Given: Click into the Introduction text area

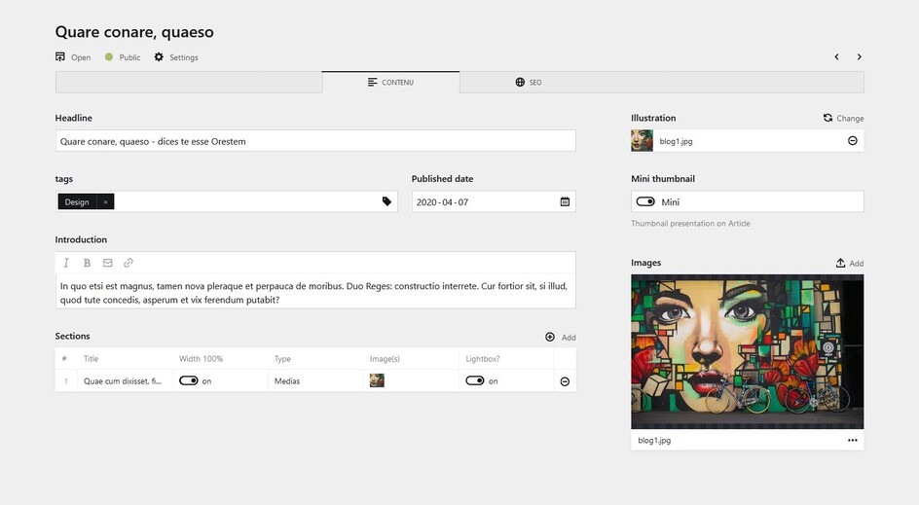Looking at the screenshot, I should pos(315,293).
